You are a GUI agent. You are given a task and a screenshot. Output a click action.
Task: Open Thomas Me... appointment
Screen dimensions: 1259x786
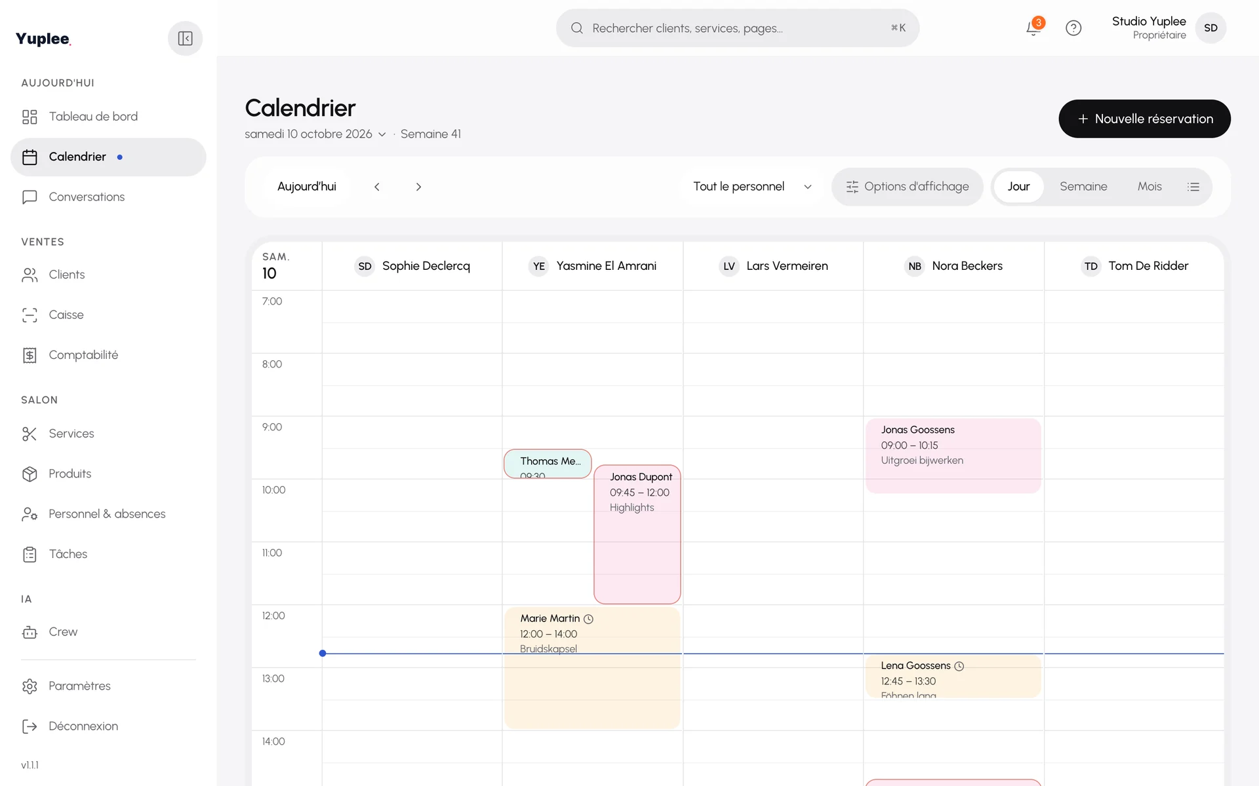pos(548,464)
